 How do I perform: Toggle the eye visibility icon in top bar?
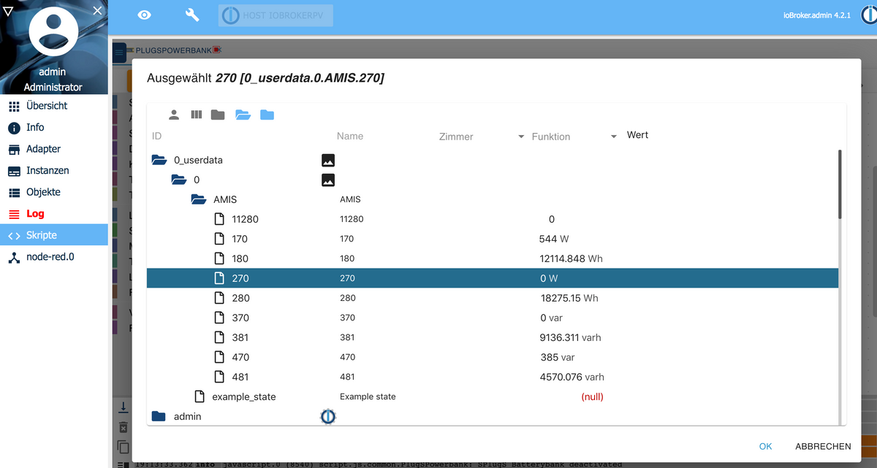point(145,15)
